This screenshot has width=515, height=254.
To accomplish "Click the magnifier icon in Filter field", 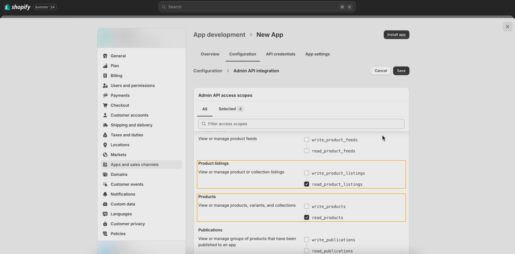I will tap(204, 124).
